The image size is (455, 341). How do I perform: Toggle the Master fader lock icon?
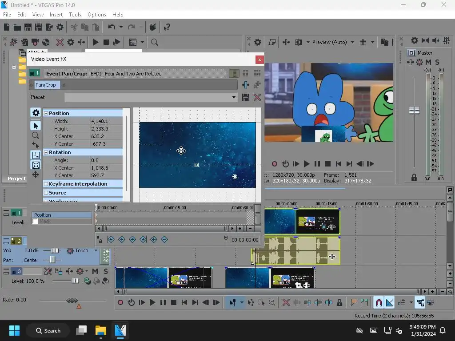[414, 178]
